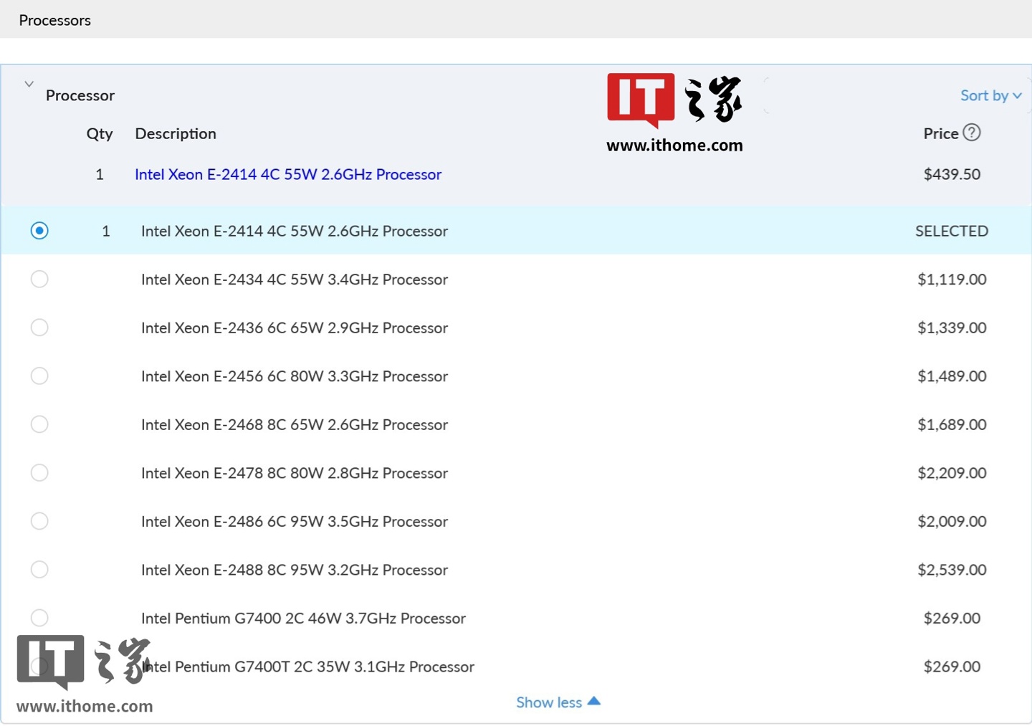1032x726 pixels.
Task: Select Intel Xeon E-2436 radio button
Action: pos(39,328)
